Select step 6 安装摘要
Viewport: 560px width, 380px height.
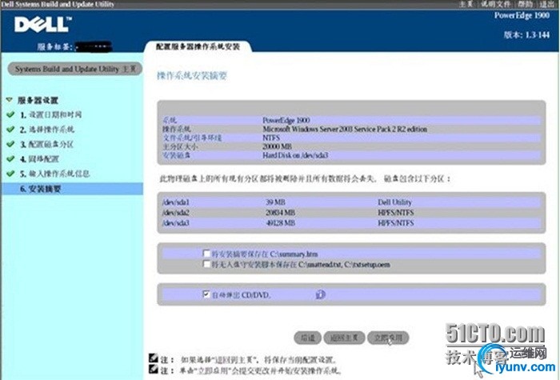click(73, 189)
